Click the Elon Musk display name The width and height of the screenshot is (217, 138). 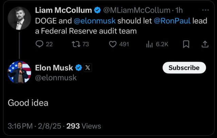[54, 68]
